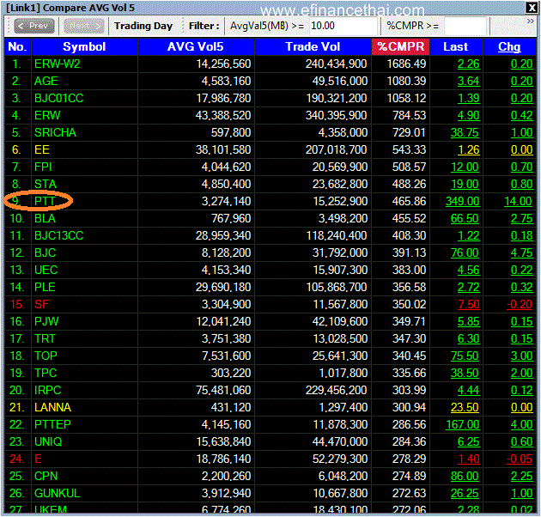
Task: Close the Compare AVG Vol 5 window
Action: (531, 8)
